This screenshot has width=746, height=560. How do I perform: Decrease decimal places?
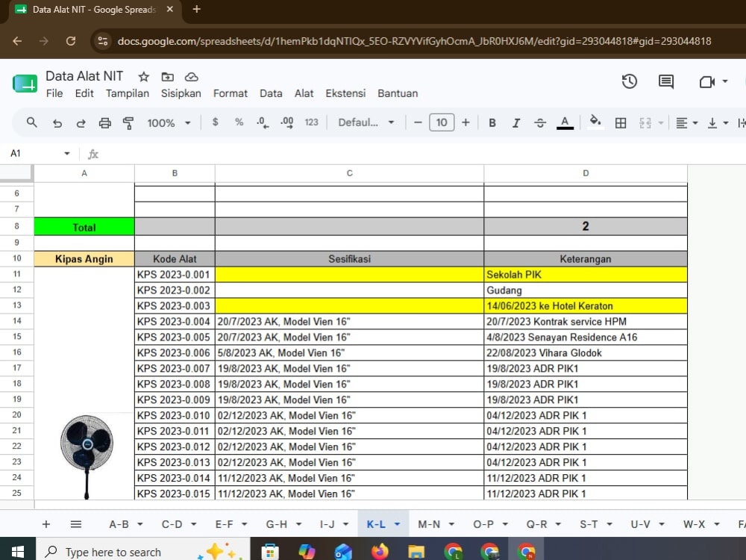[263, 123]
